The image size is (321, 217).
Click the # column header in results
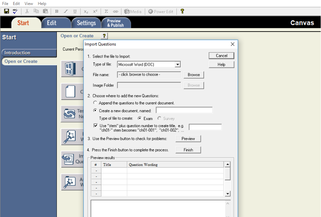point(96,164)
